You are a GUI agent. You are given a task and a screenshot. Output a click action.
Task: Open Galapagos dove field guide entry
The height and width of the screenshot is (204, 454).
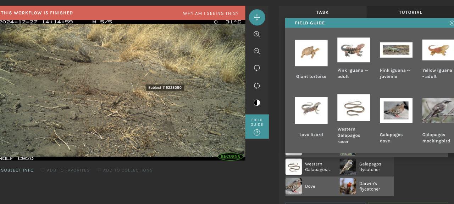click(396, 121)
